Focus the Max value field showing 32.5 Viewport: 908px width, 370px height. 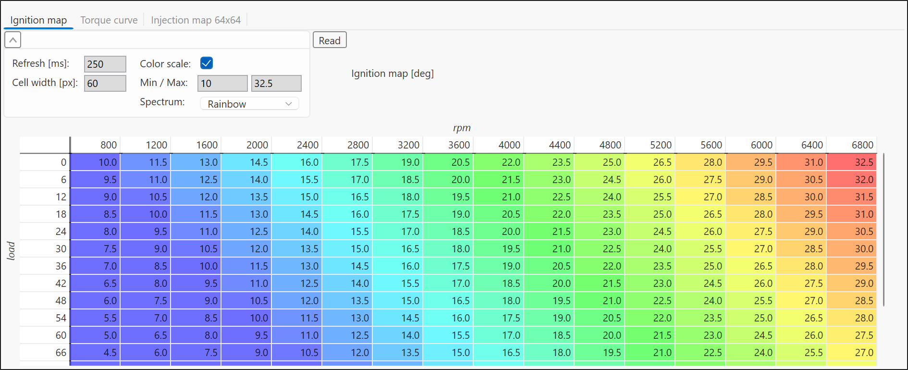276,83
